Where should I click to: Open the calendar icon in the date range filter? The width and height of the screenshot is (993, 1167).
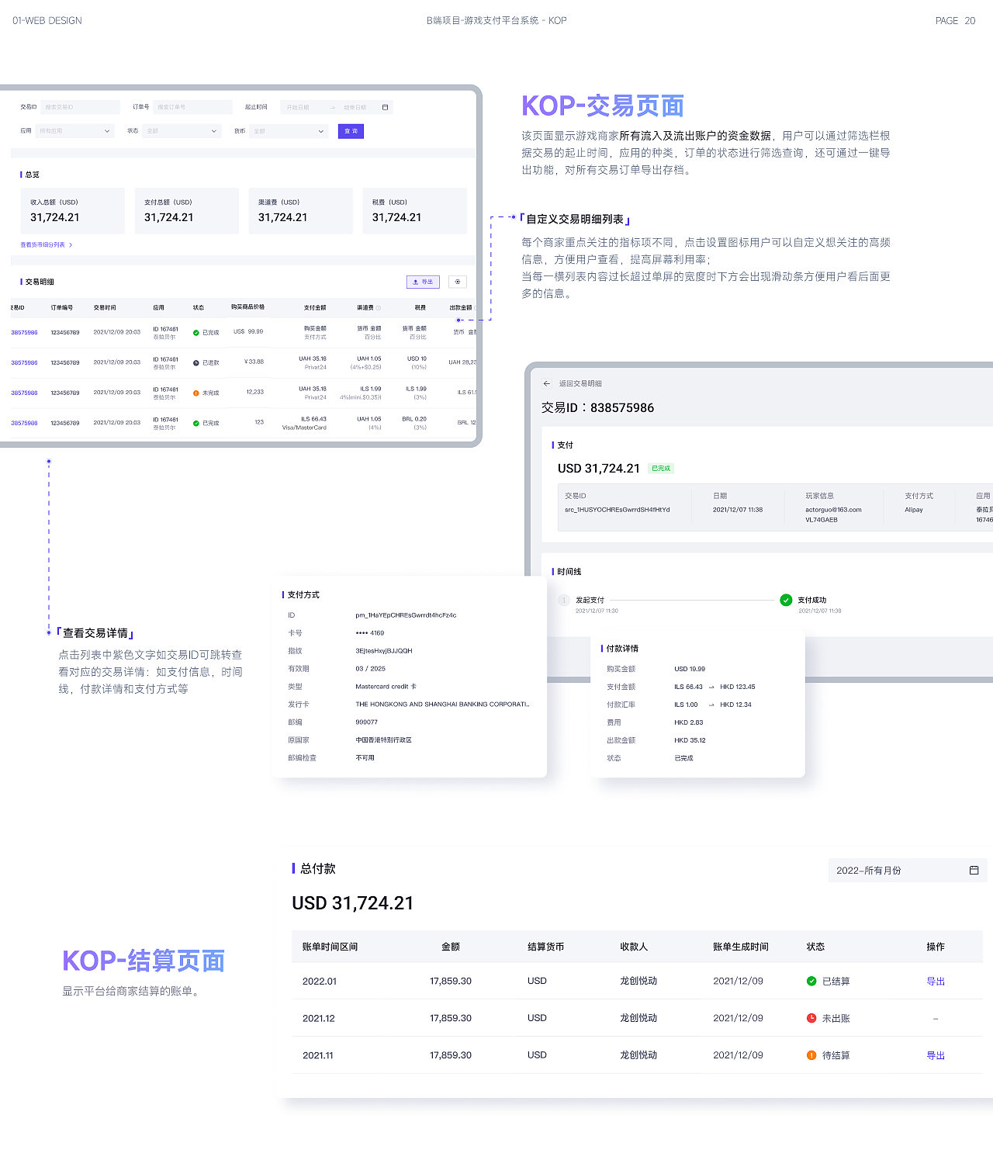click(x=385, y=107)
